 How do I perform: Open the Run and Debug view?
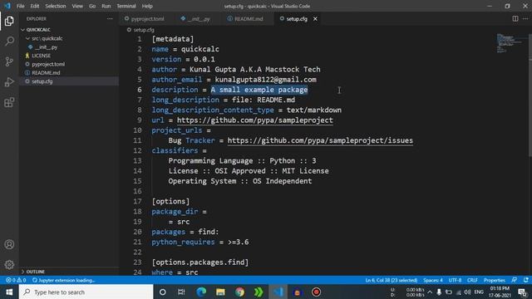click(9, 81)
